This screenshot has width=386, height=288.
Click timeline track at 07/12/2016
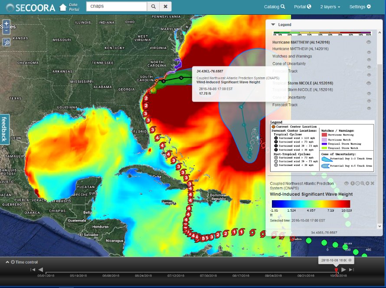[x=176, y=272]
